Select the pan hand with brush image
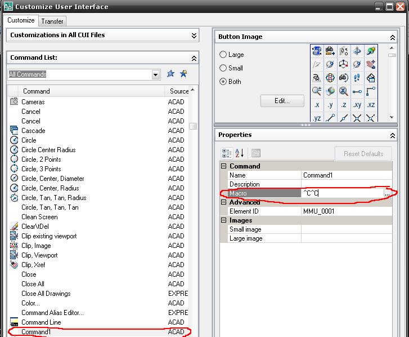This screenshot has width=409, height=337. click(371, 64)
